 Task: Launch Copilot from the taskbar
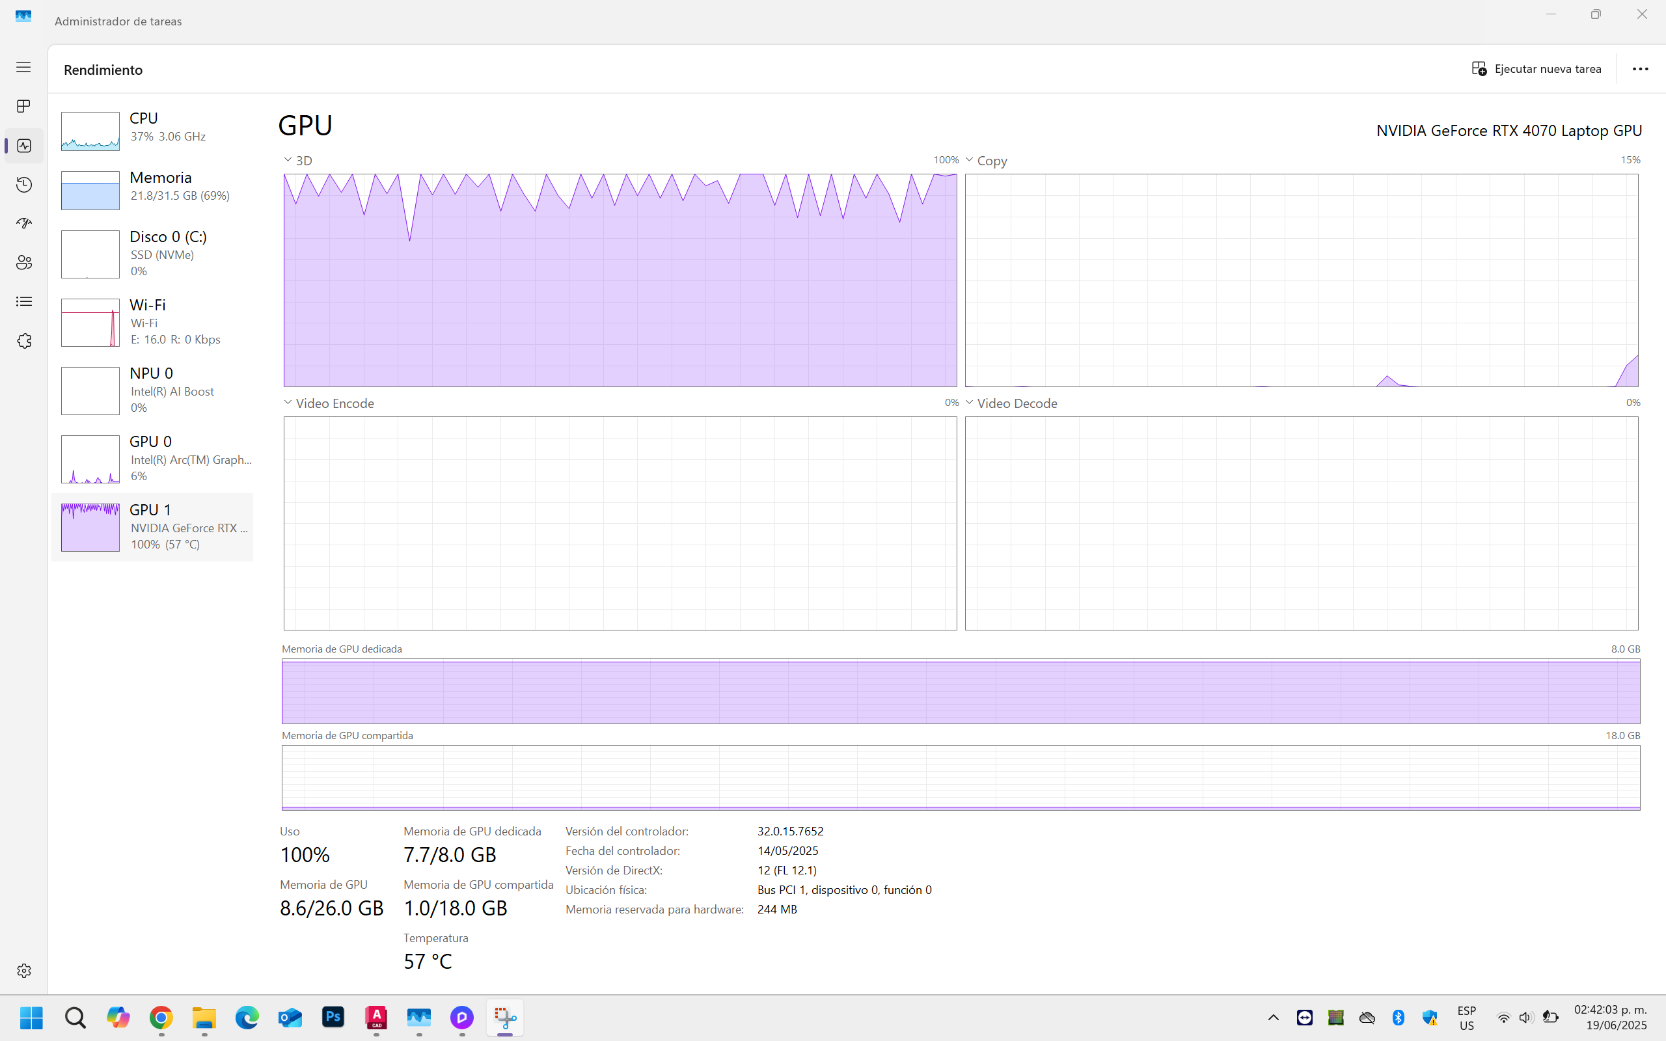(x=118, y=1017)
